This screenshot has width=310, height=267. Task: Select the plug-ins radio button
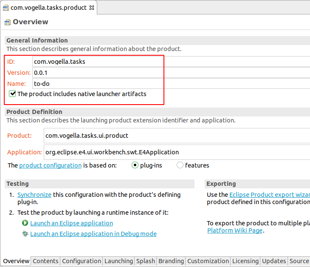point(135,165)
